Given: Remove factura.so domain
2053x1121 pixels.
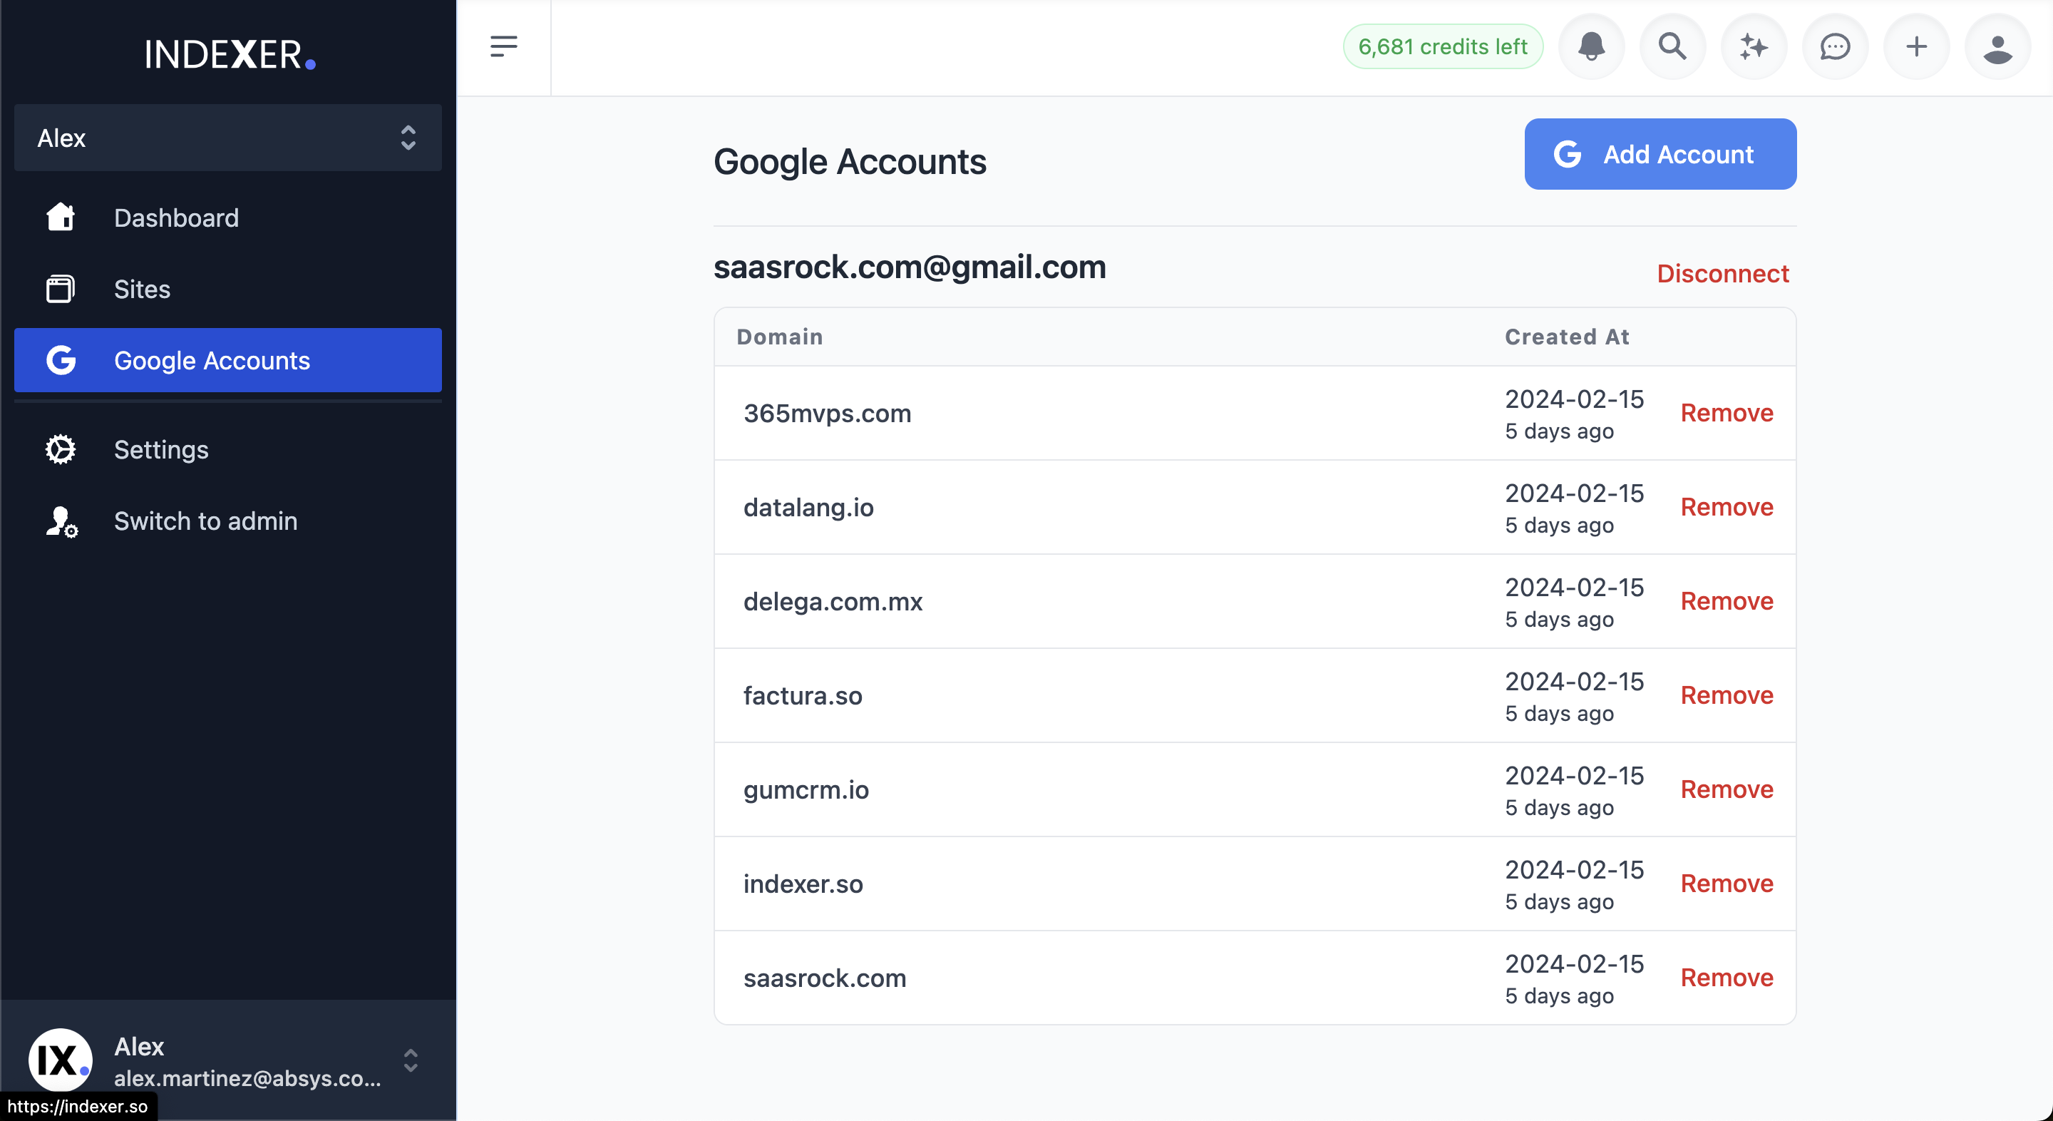Looking at the screenshot, I should click(1727, 695).
